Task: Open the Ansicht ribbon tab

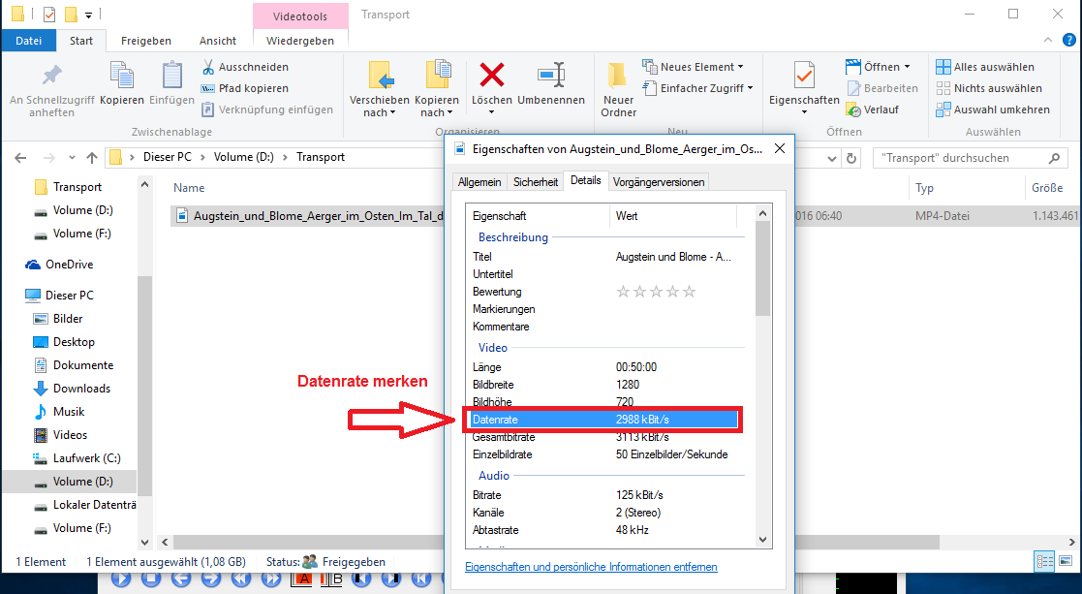Action: pos(218,41)
